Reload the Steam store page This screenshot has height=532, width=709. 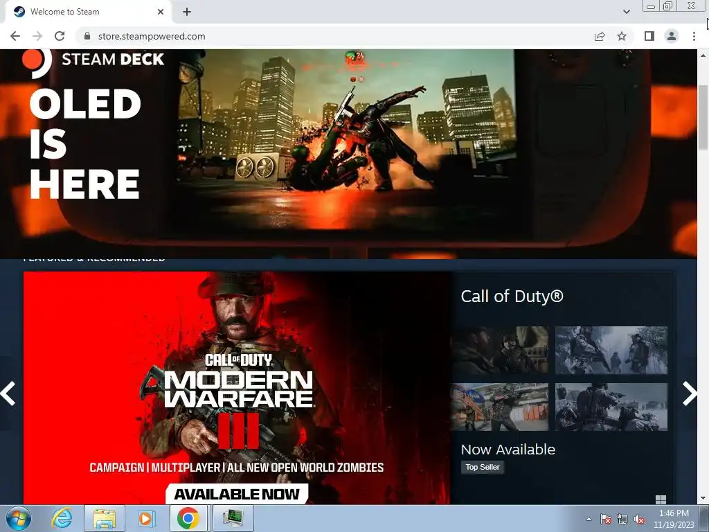coord(60,36)
